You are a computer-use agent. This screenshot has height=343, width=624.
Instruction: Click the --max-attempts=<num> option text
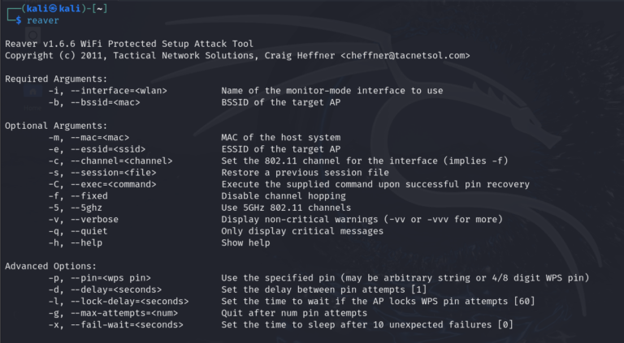click(x=120, y=313)
